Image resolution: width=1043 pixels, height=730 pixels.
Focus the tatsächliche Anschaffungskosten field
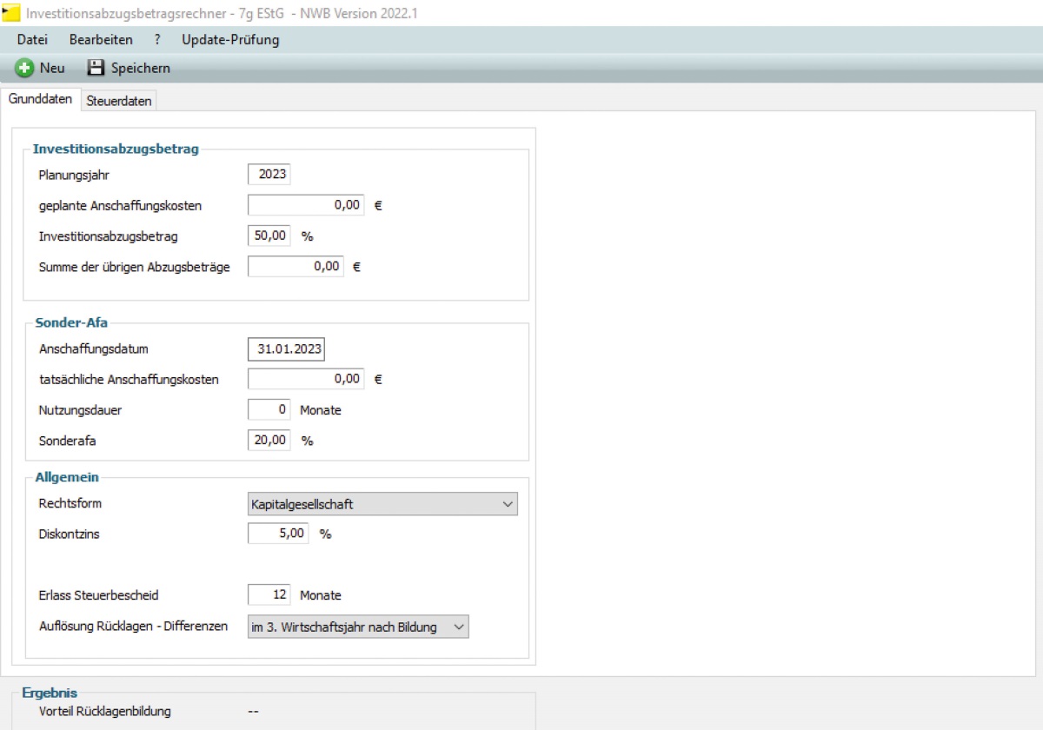coord(306,379)
